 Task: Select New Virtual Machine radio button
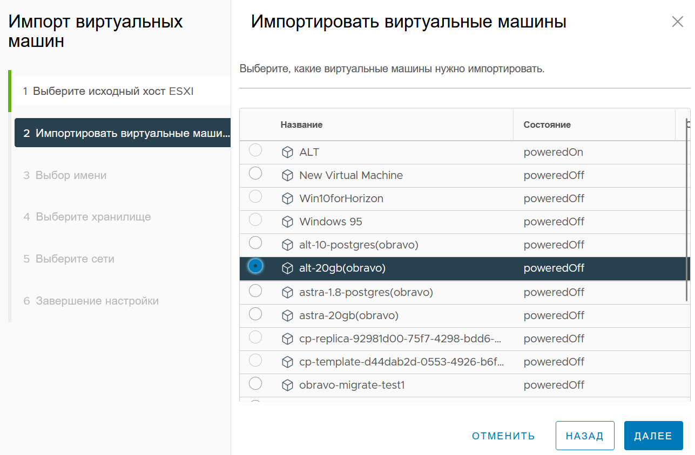tap(255, 173)
